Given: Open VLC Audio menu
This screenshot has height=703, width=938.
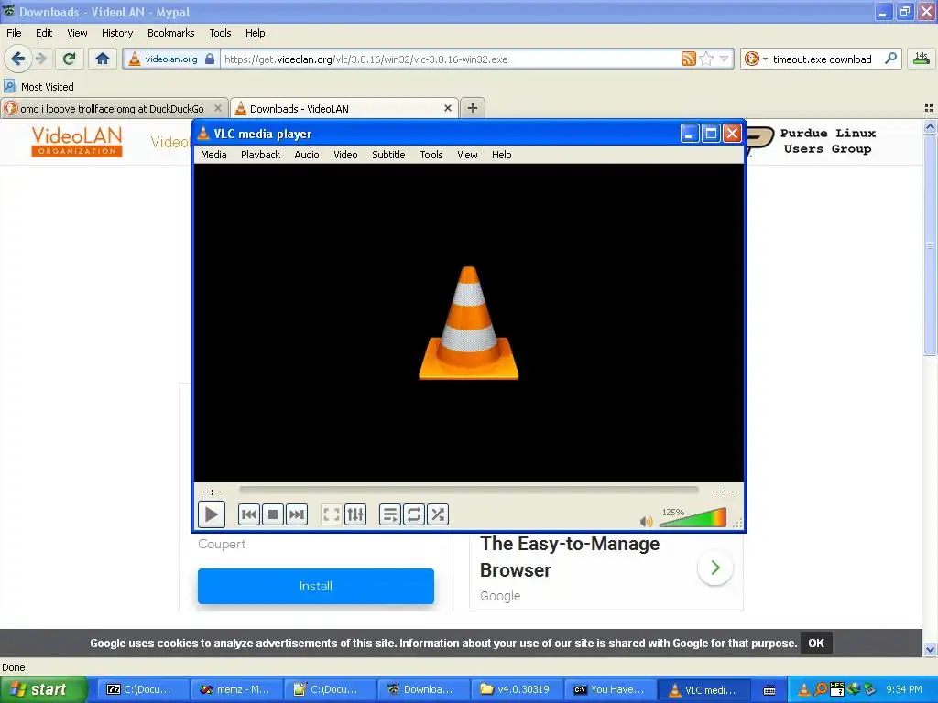Looking at the screenshot, I should pyautogui.click(x=306, y=155).
